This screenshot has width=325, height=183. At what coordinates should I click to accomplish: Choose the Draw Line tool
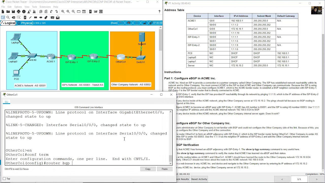pyautogui.click(x=30, y=17)
